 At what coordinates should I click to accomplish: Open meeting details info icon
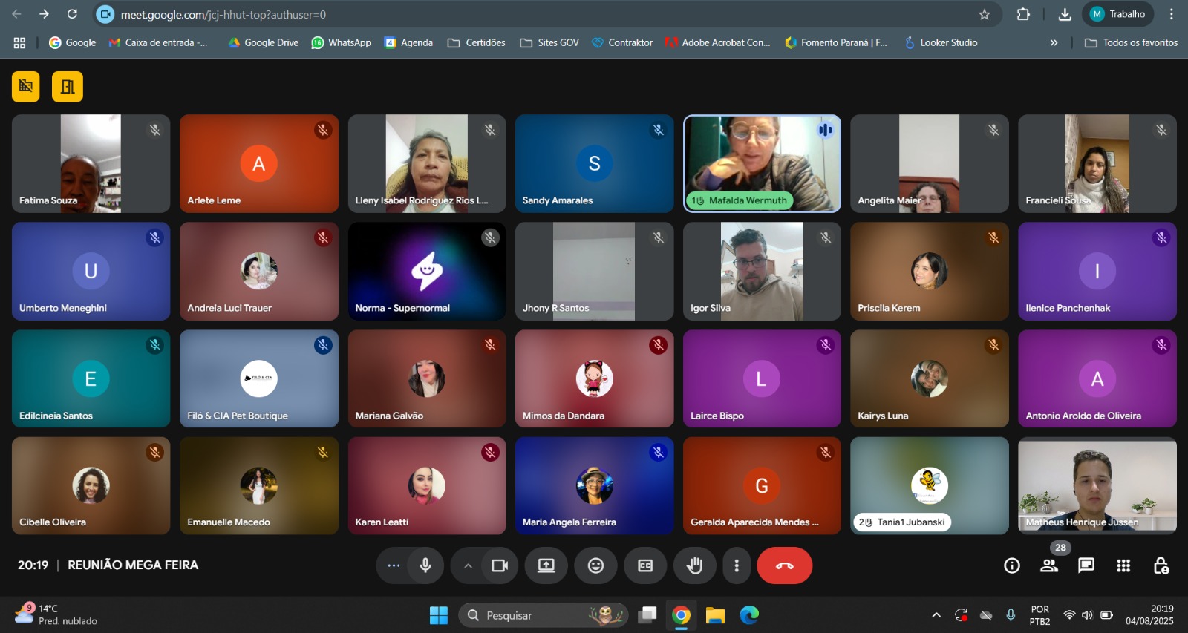1011,565
